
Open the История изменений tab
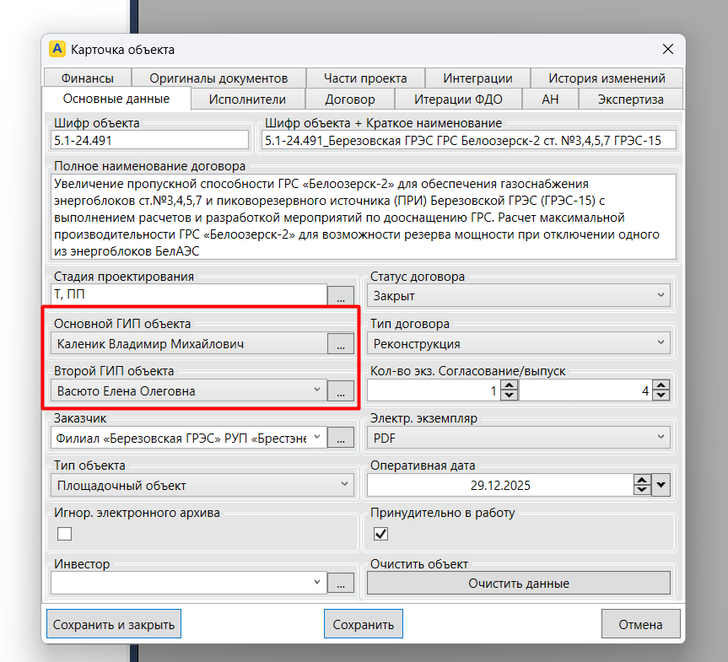pyautogui.click(x=607, y=78)
